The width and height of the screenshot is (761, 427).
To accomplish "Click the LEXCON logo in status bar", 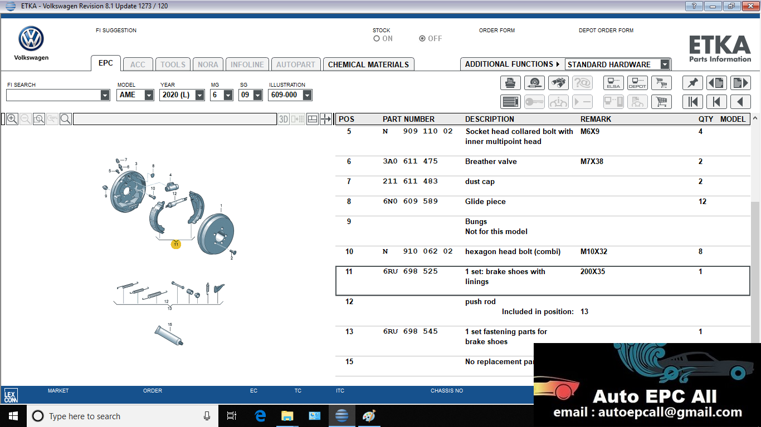I will (x=11, y=395).
